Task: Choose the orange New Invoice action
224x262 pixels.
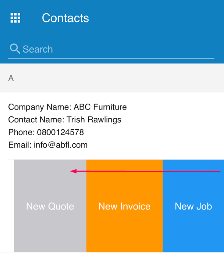Action: click(x=124, y=206)
